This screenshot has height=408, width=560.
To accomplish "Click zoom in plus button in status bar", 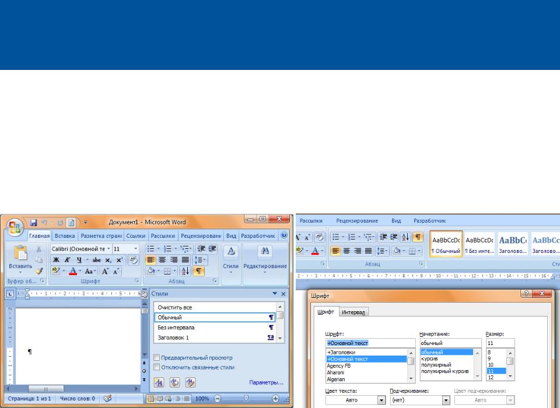I will pyautogui.click(x=275, y=398).
